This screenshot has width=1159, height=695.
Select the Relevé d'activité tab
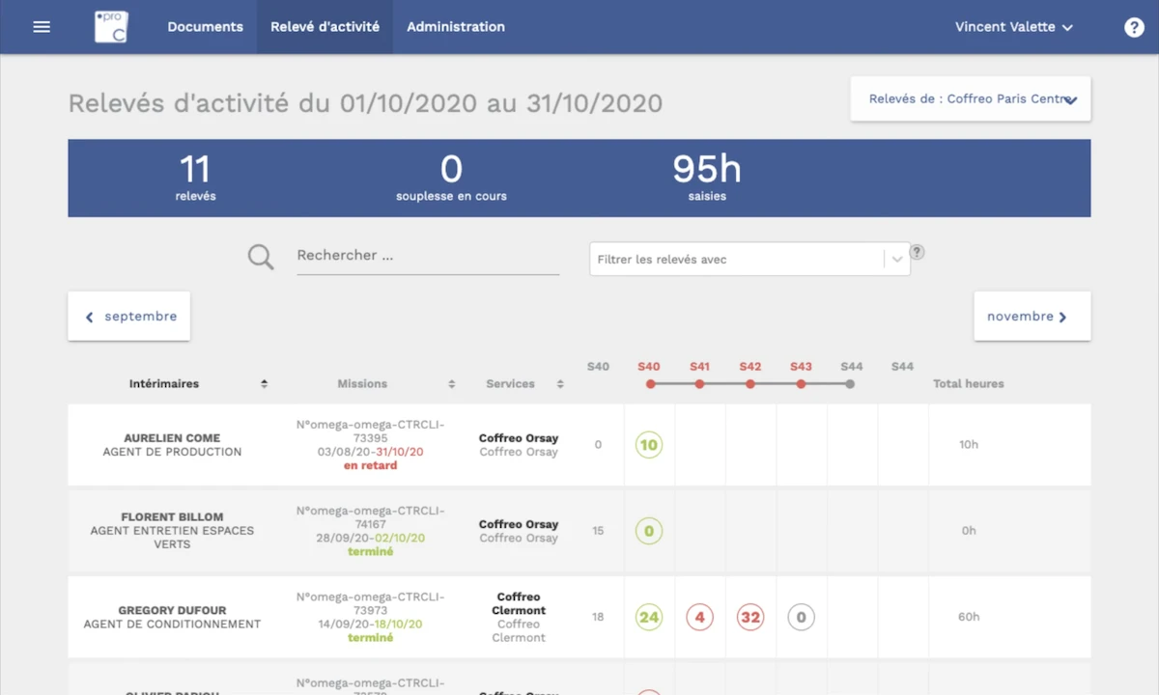tap(325, 27)
